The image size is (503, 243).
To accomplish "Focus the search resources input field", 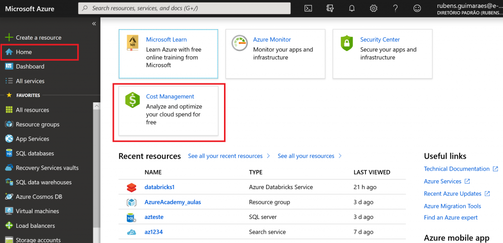I will coord(187,8).
